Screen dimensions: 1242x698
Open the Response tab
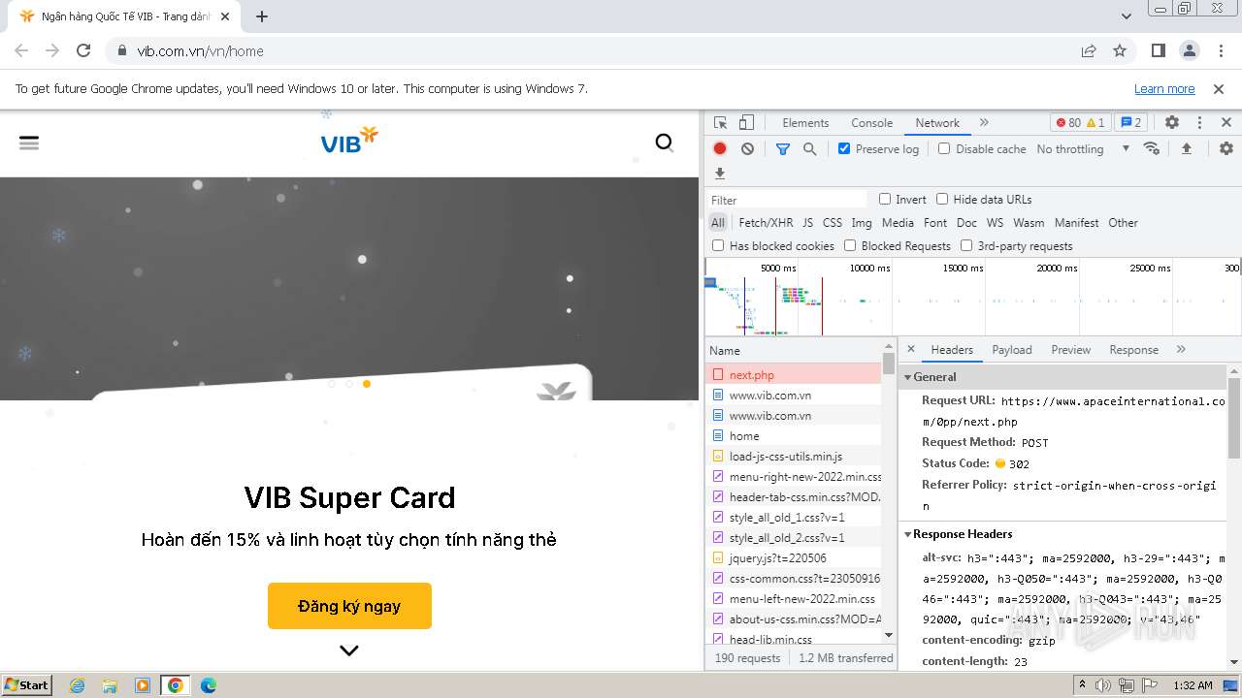click(1133, 350)
